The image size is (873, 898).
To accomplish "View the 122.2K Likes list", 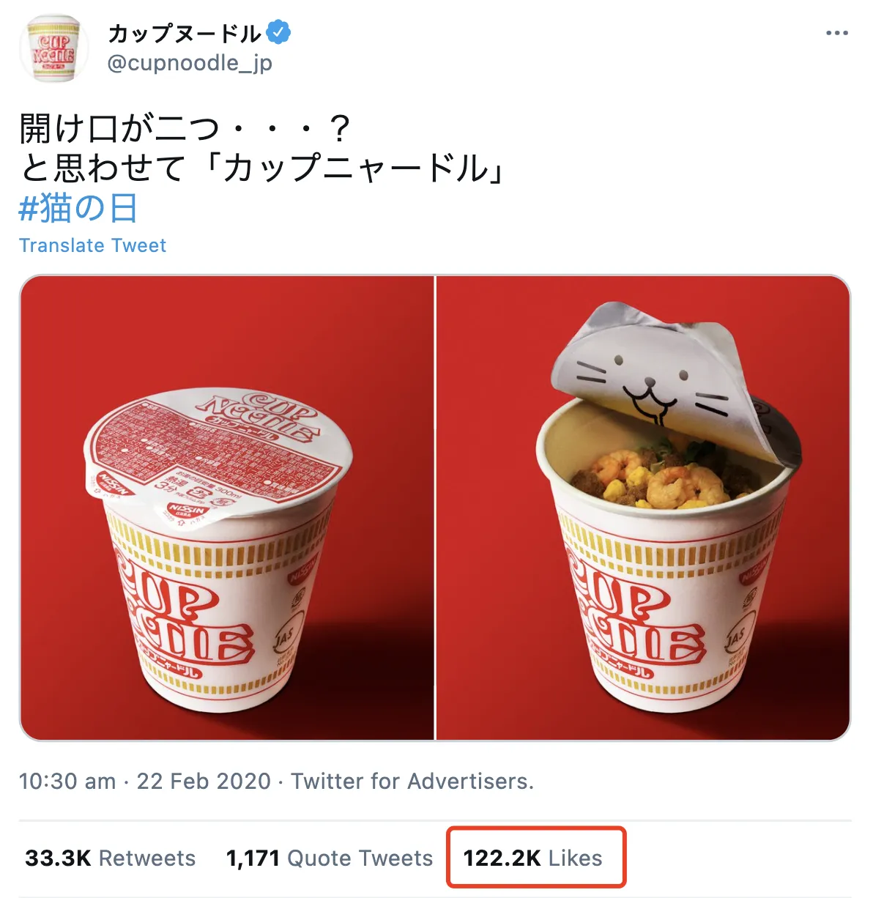I will pyautogui.click(x=532, y=858).
